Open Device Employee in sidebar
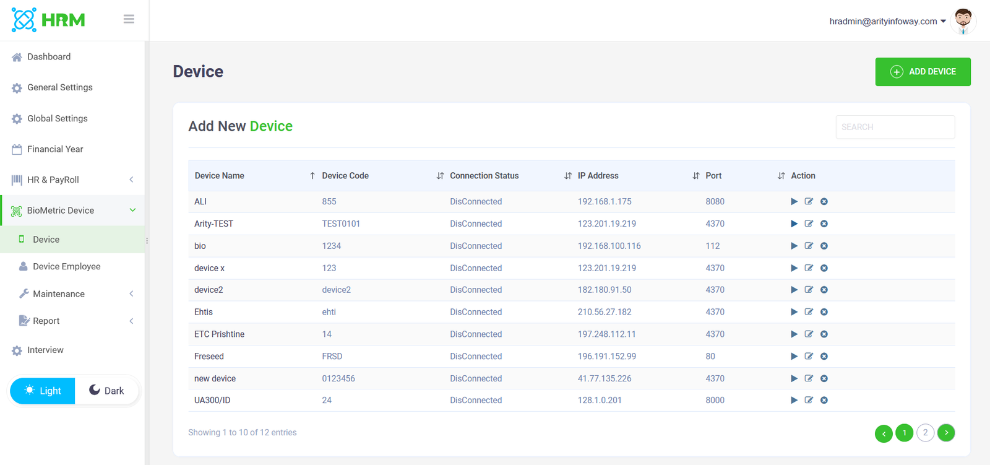This screenshot has height=465, width=990. (66, 266)
